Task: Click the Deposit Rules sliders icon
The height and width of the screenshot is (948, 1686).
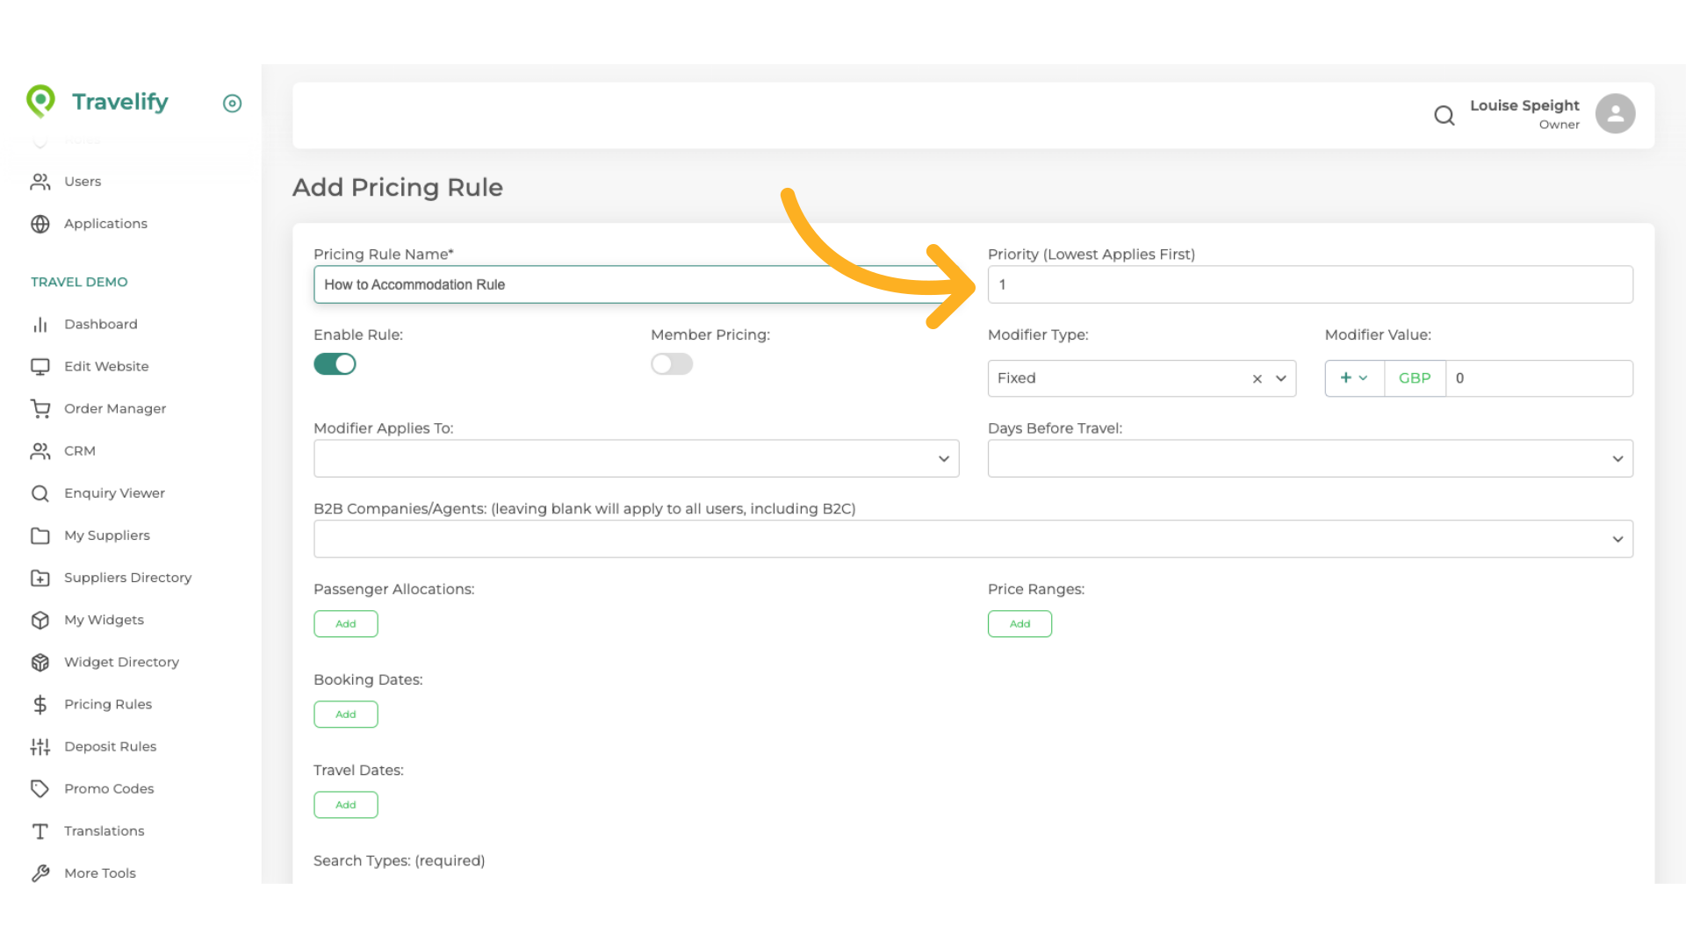Action: 40,746
